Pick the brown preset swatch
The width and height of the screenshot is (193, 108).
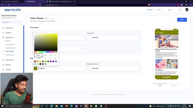(x=43, y=61)
